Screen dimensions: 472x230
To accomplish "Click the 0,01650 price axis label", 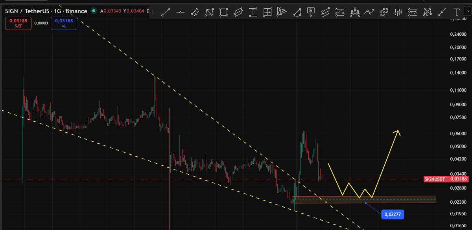I will coord(458,226).
